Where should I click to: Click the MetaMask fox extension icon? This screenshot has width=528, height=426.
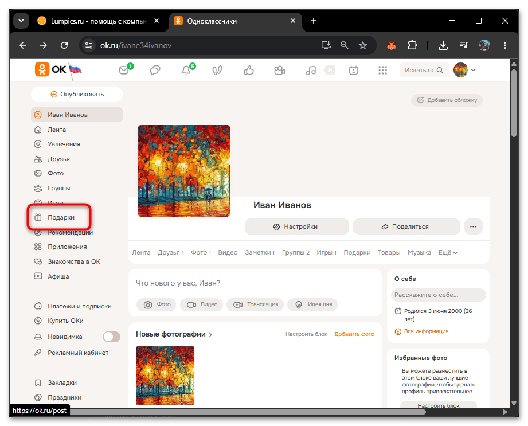(392, 45)
